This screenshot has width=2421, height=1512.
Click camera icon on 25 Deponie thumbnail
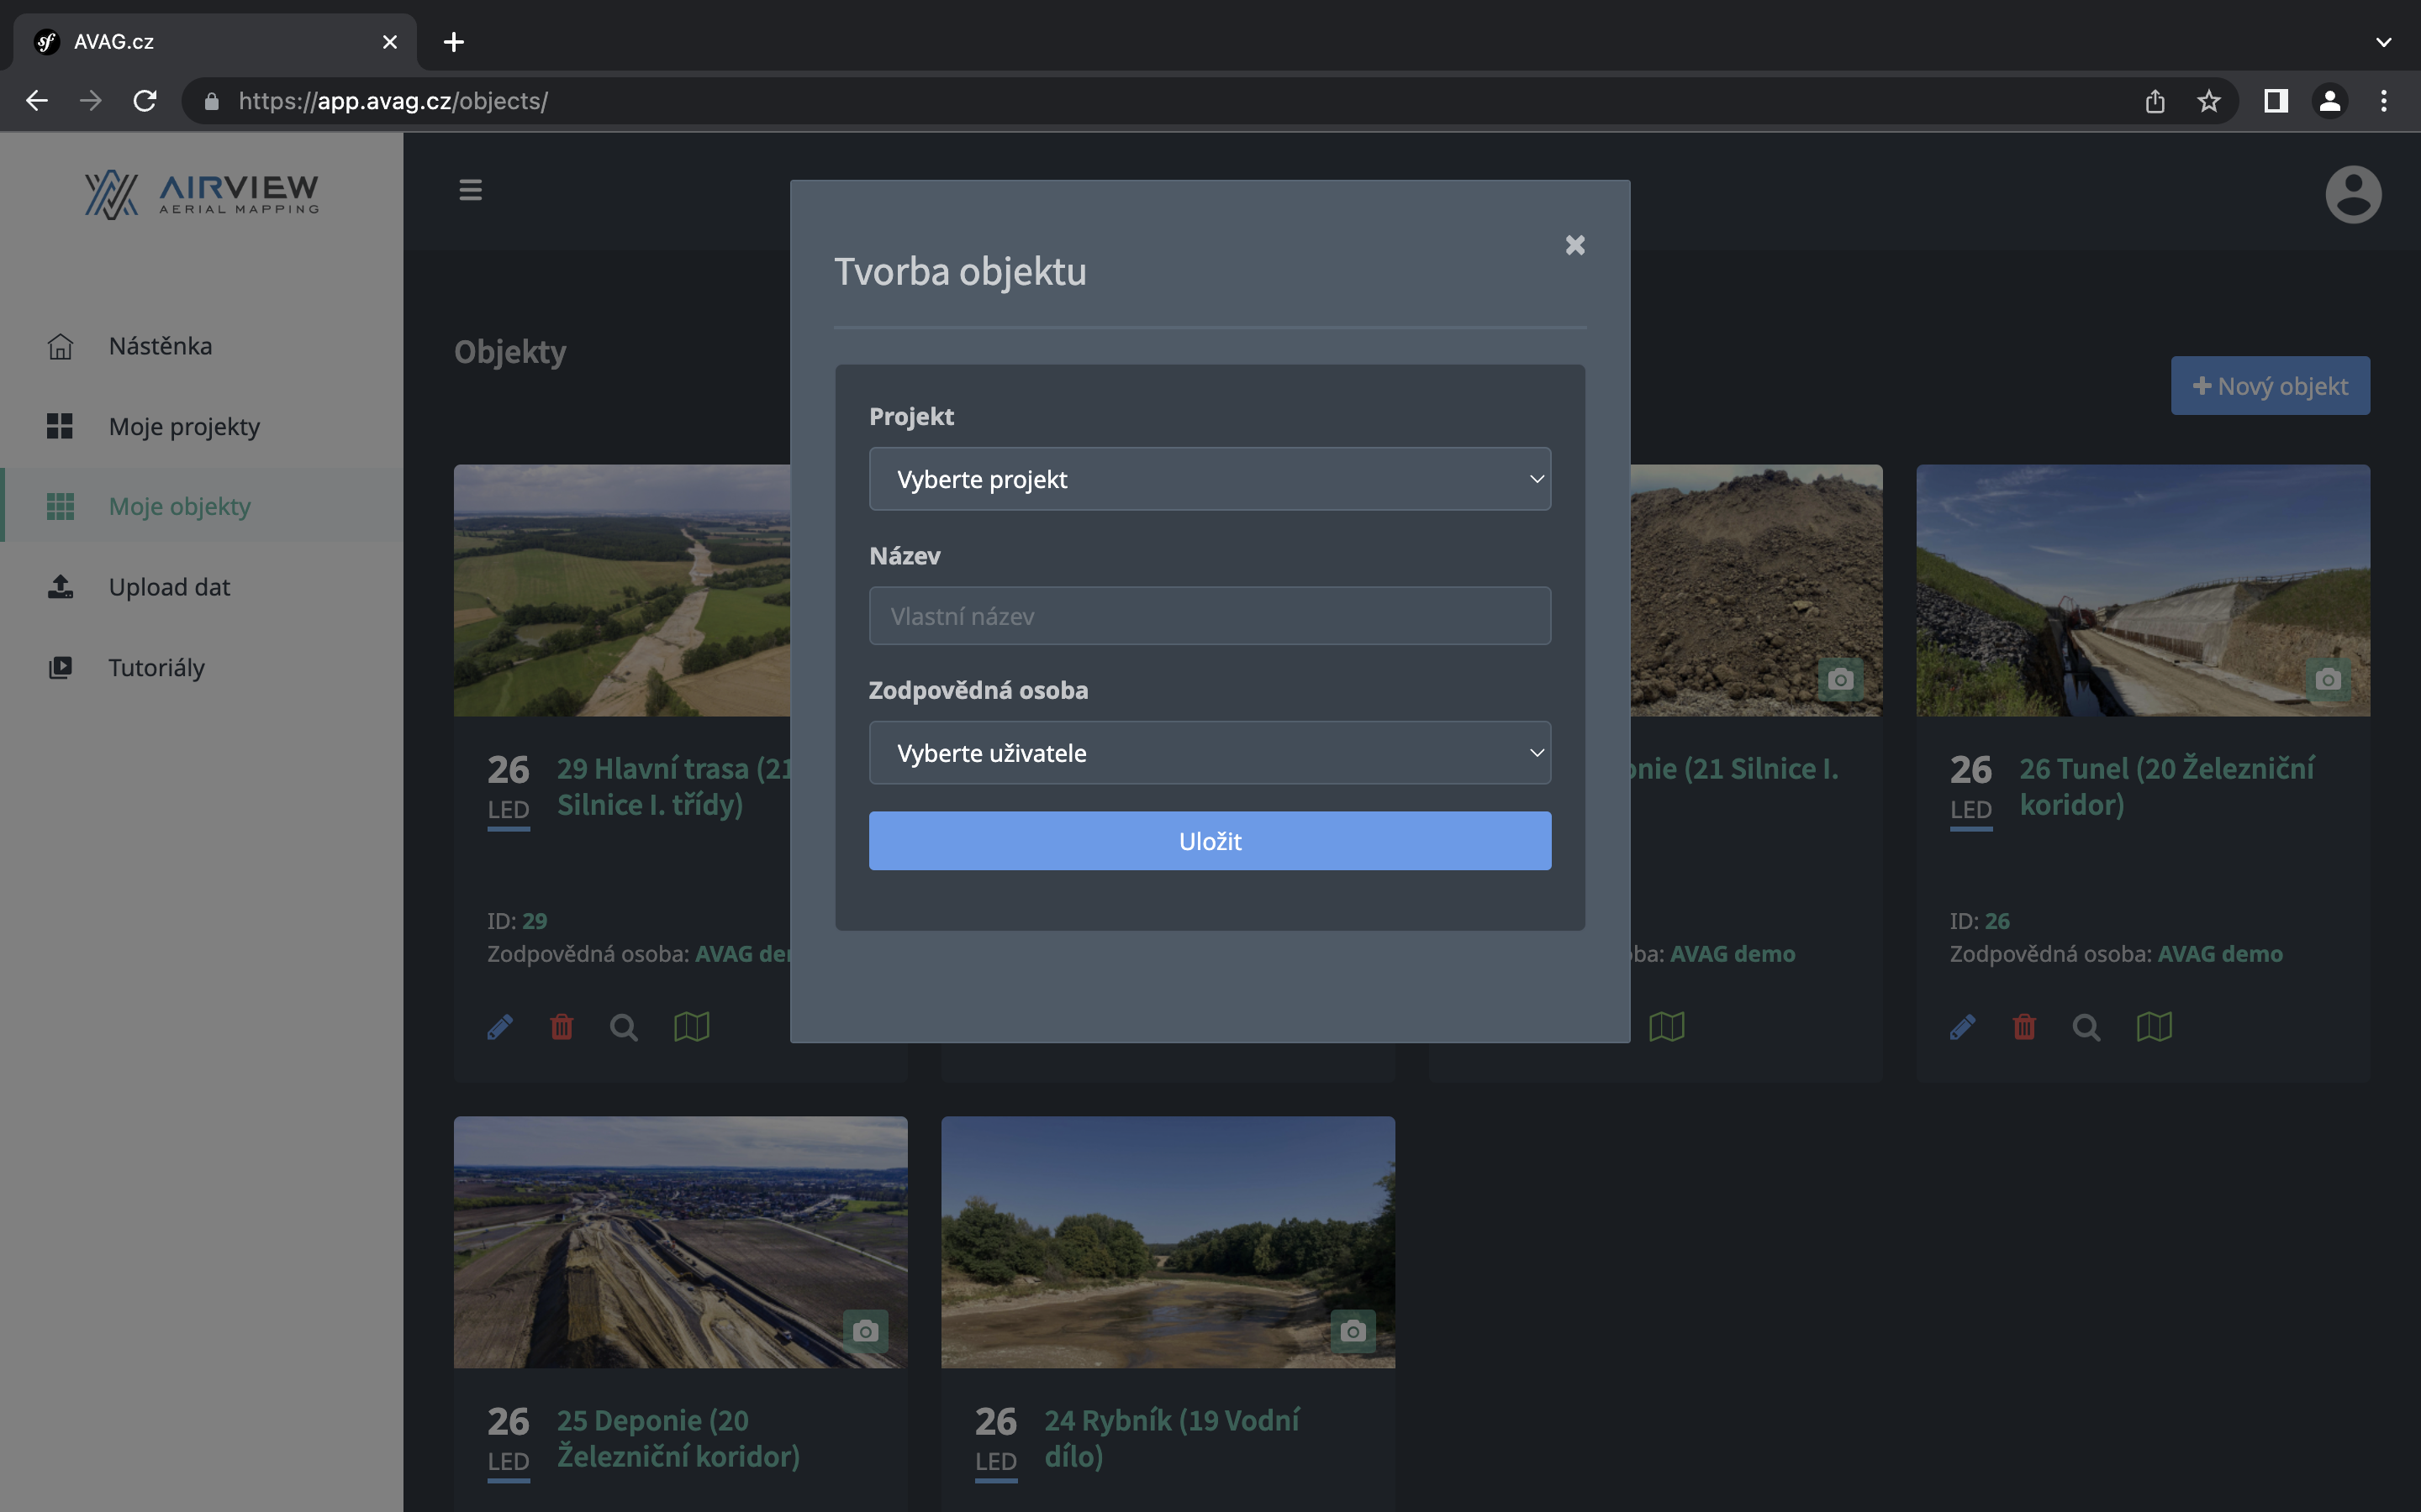865,1331
